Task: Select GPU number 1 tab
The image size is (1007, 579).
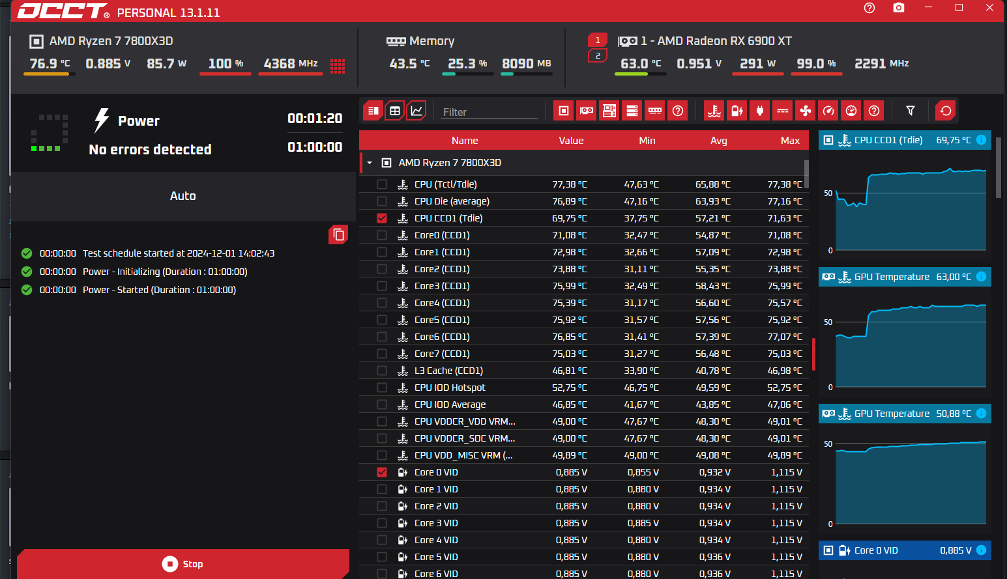Action: point(598,40)
